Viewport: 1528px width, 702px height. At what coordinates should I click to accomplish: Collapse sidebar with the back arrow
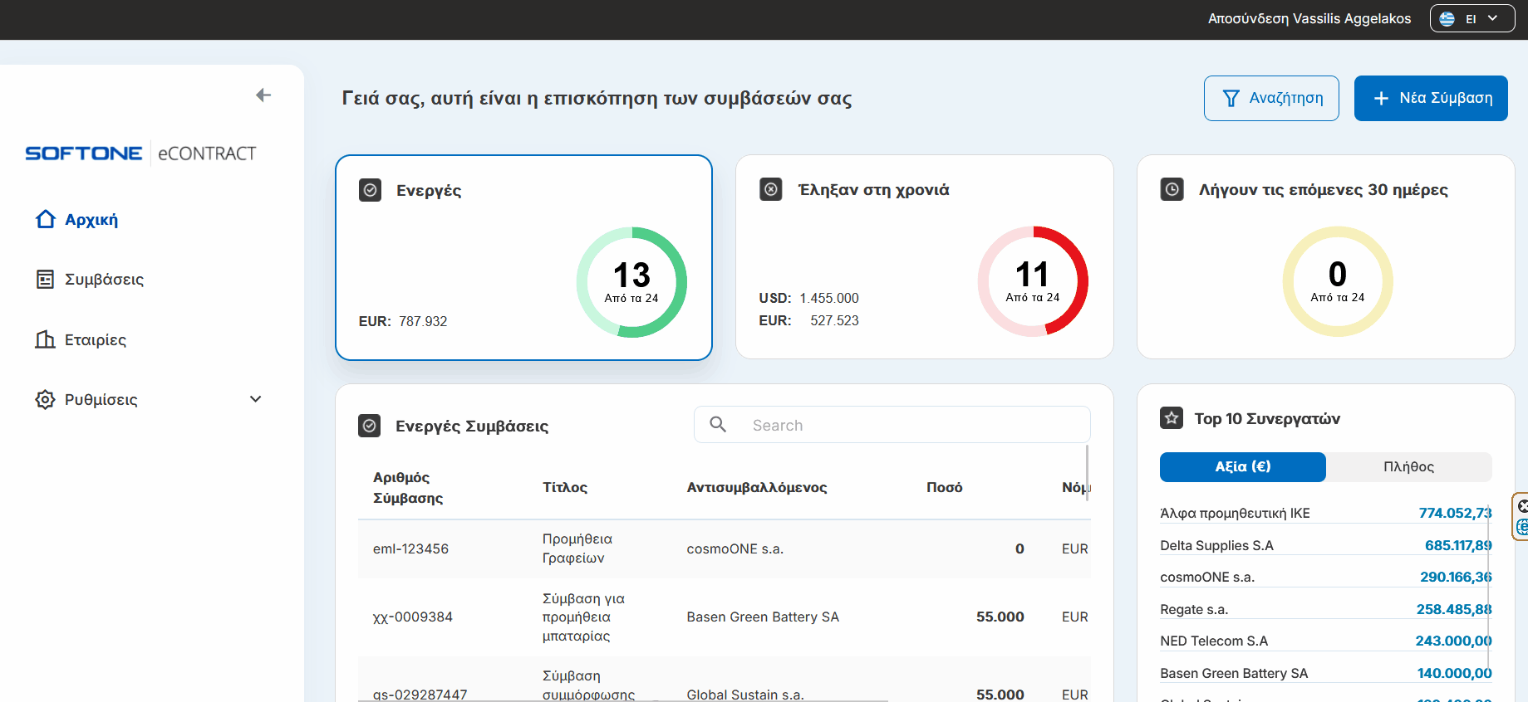(263, 95)
